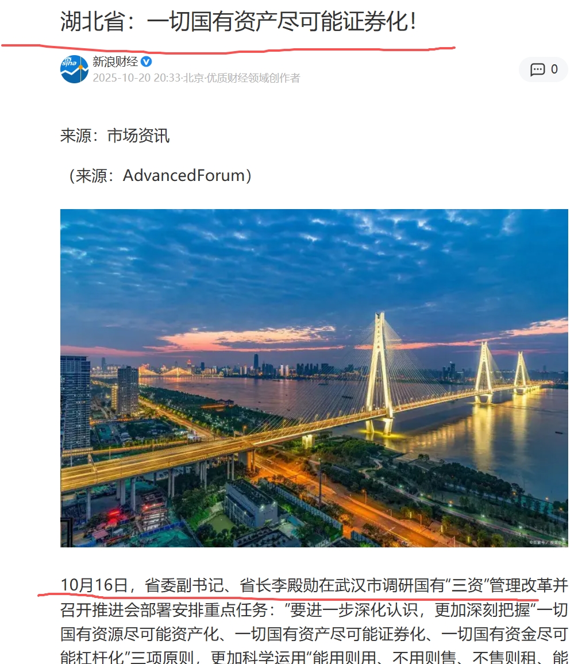
Task: Click the blue verified badge beside 新浪财经
Action: [x=146, y=62]
